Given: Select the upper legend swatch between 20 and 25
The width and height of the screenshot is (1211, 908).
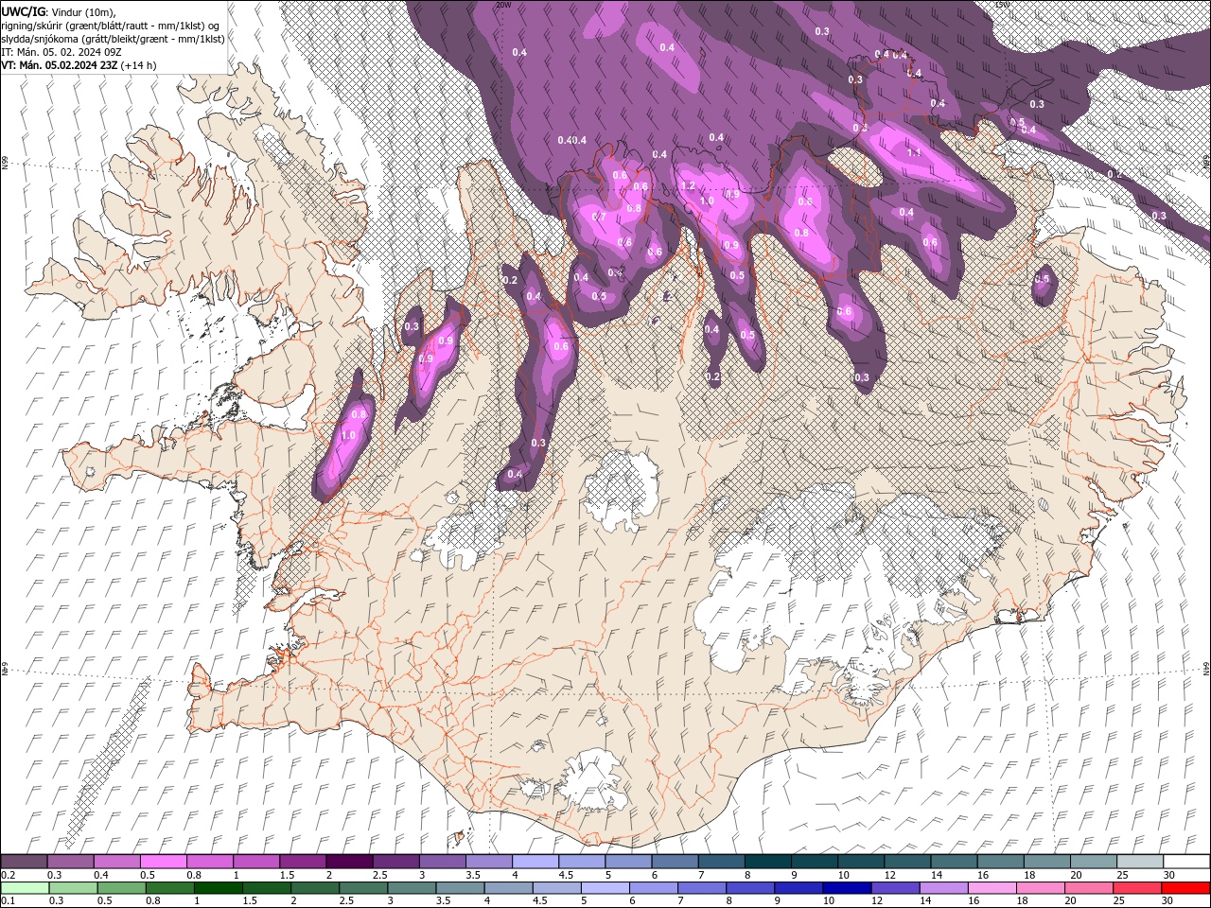Looking at the screenshot, I should (x=1092, y=862).
